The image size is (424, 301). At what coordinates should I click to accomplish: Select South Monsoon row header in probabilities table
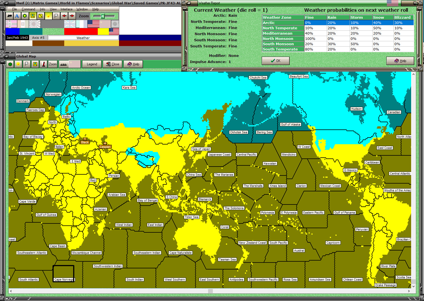coord(283,44)
